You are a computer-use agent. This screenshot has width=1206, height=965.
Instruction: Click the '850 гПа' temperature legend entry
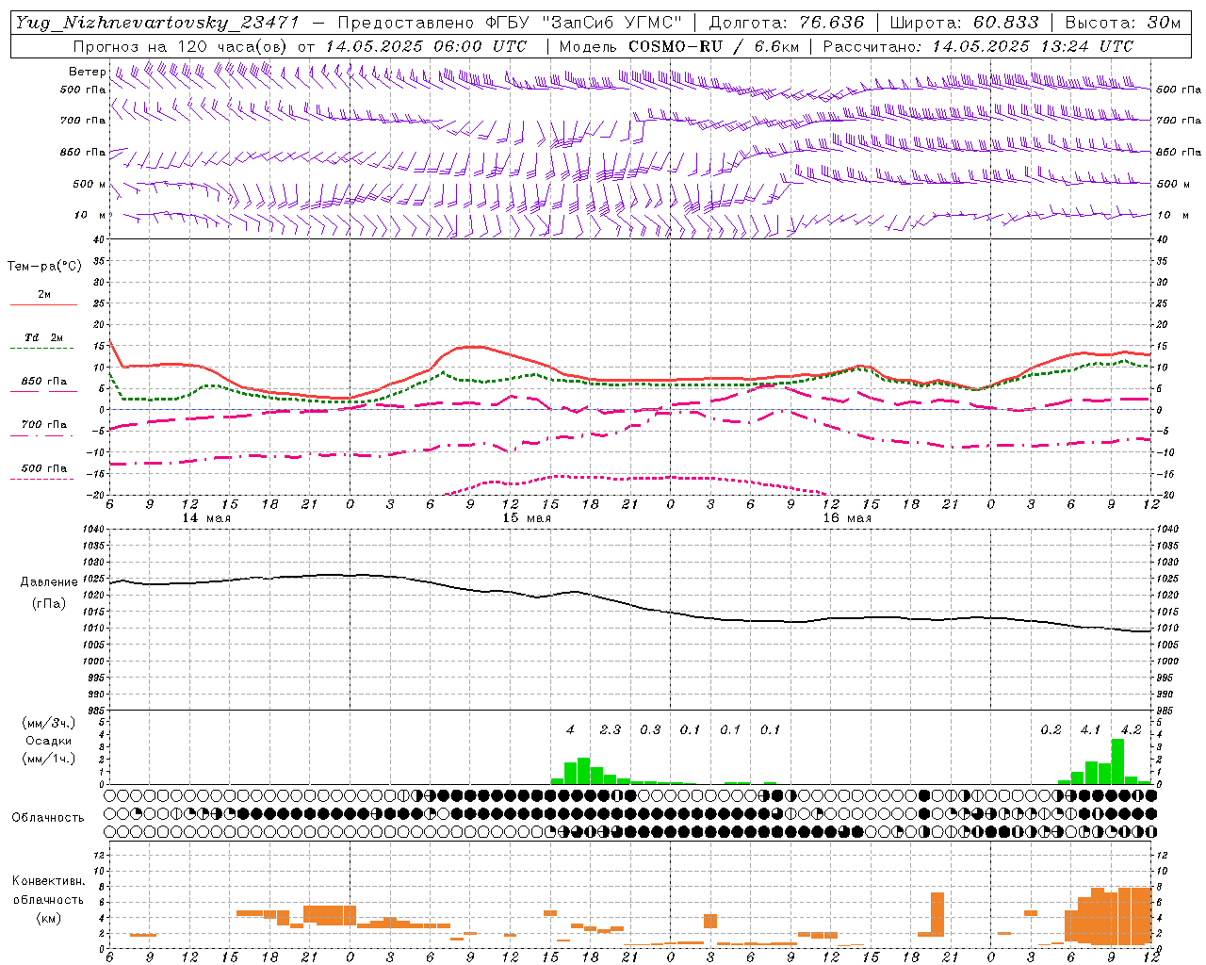44,382
